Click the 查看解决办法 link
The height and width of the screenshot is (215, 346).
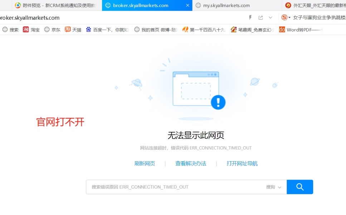tap(191, 163)
